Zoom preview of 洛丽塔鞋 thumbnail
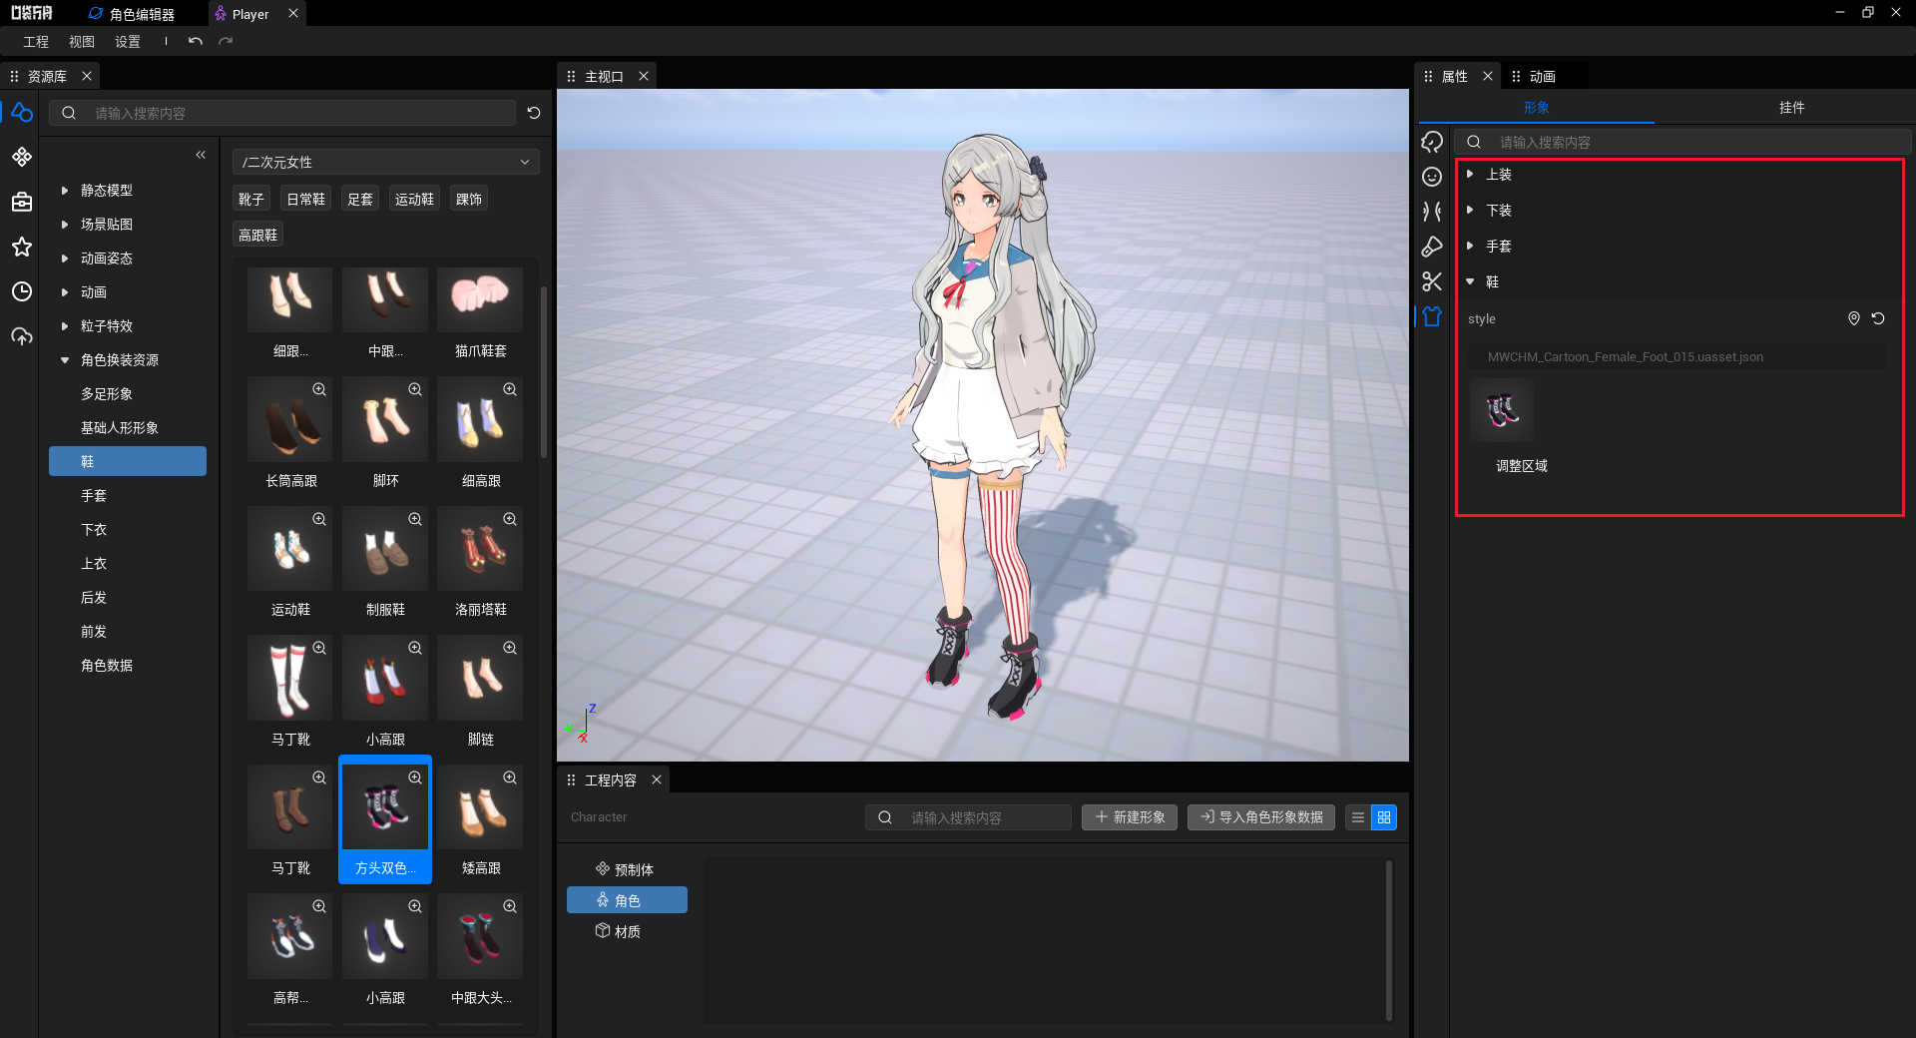 point(510,519)
